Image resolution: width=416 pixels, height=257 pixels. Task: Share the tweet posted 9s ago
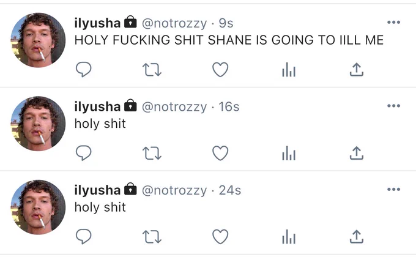coord(357,70)
